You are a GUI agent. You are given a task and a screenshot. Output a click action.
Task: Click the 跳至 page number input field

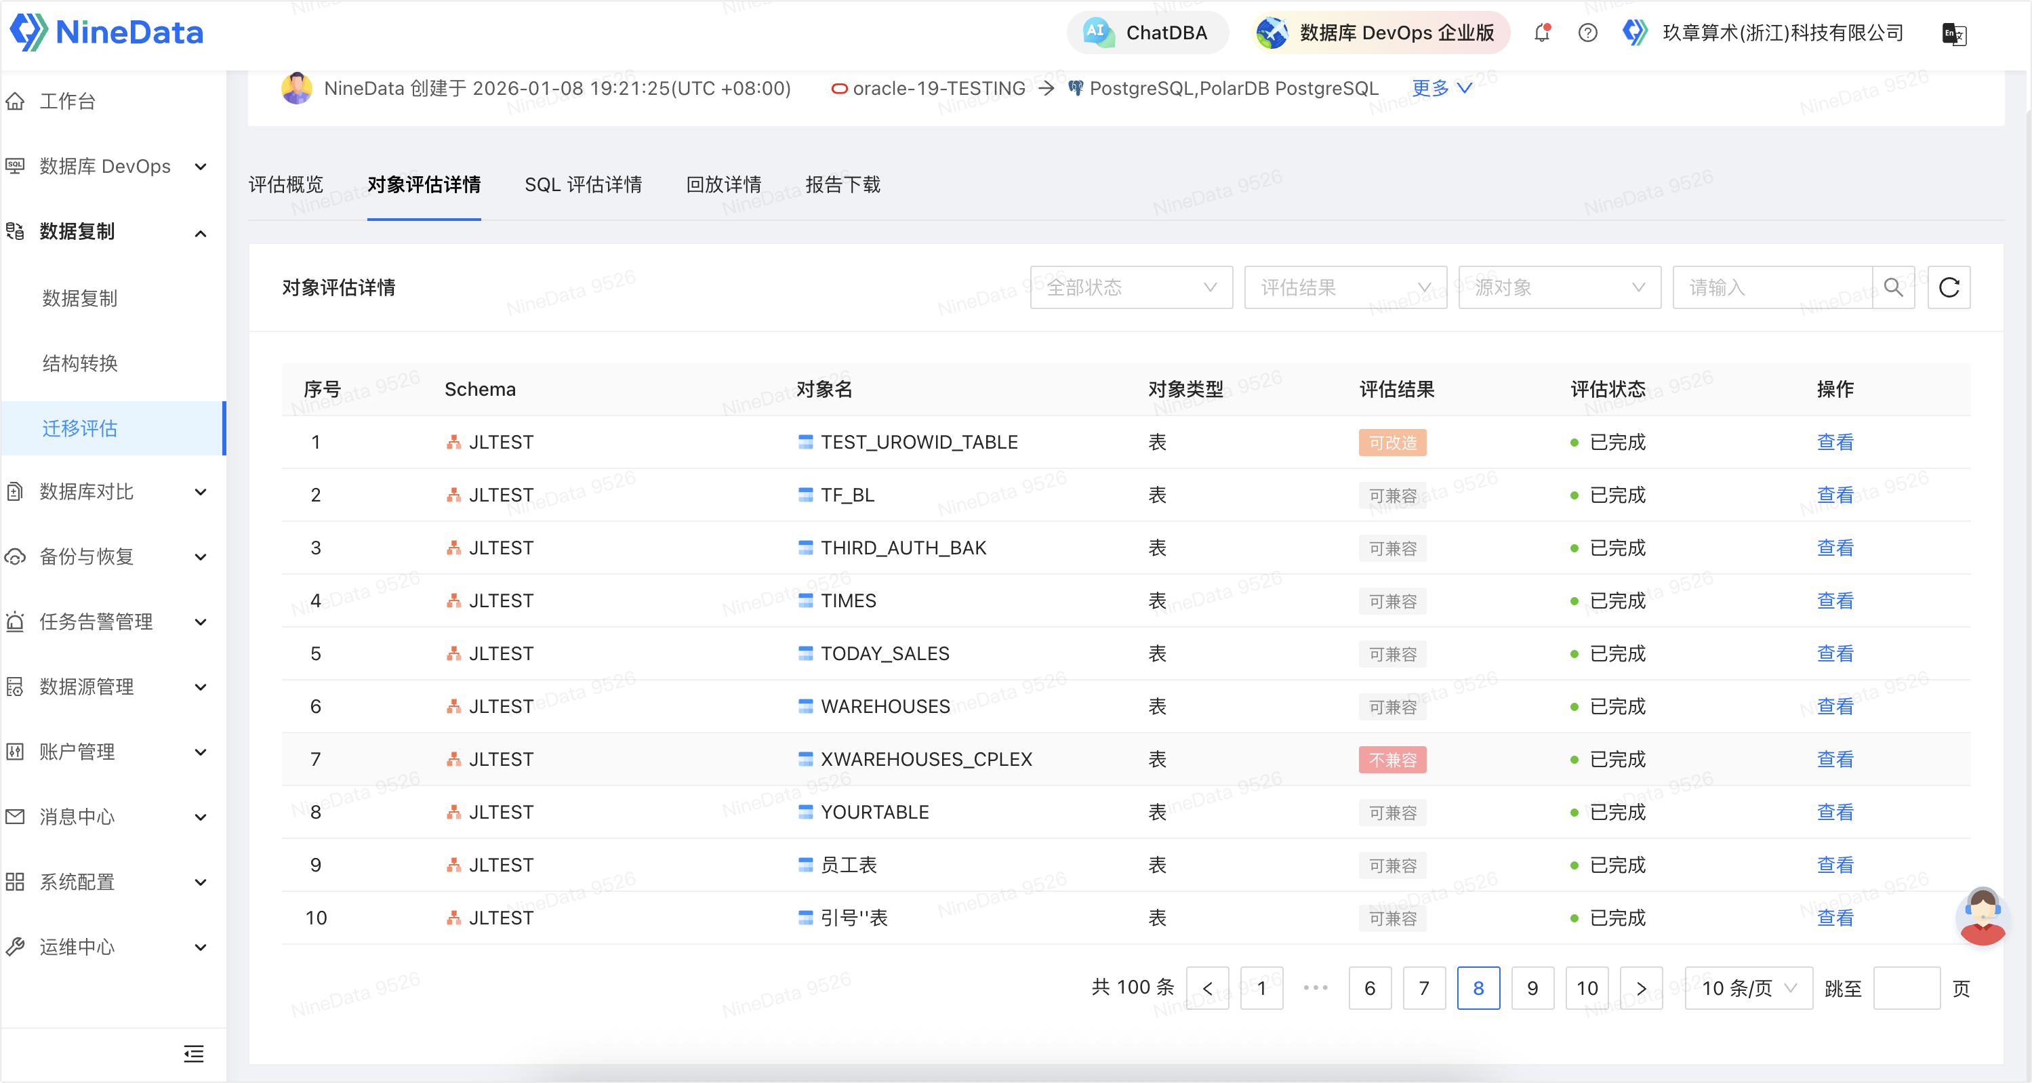point(1907,987)
